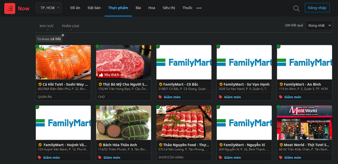Click Giảm món under Meat World
This screenshot has height=164, width=338.
point(293,158)
